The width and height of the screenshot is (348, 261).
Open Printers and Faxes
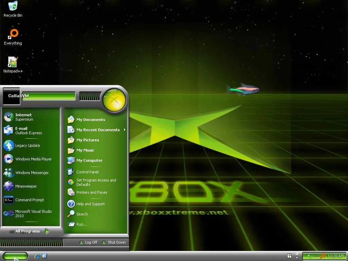[97, 192]
